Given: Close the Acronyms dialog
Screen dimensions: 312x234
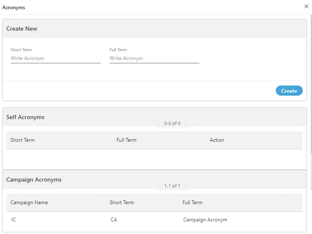Looking at the screenshot, I should coord(307,6).
